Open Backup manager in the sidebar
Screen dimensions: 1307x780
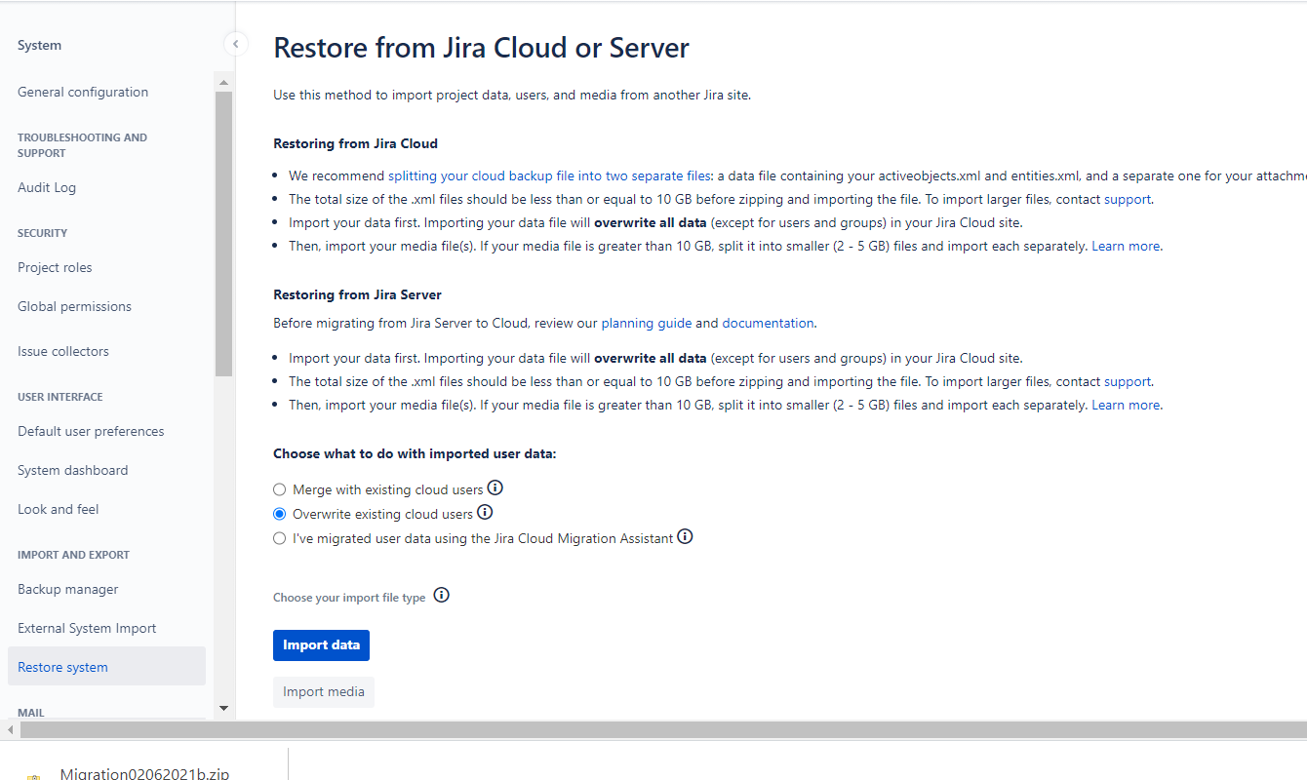pyautogui.click(x=68, y=589)
